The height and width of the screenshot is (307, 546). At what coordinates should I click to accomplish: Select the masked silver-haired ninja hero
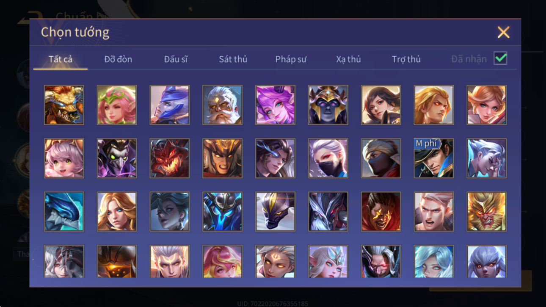coord(328,158)
